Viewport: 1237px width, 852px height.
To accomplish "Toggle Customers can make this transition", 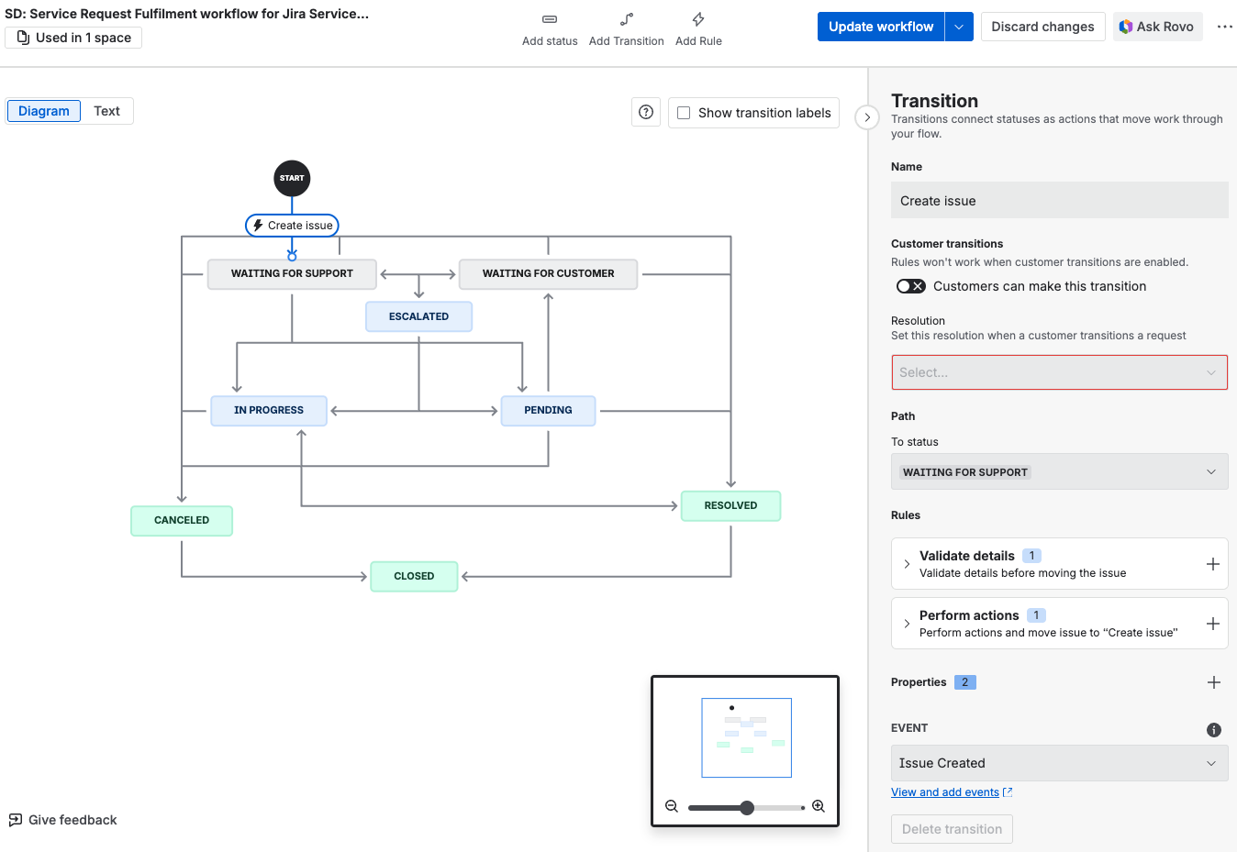I will (910, 286).
